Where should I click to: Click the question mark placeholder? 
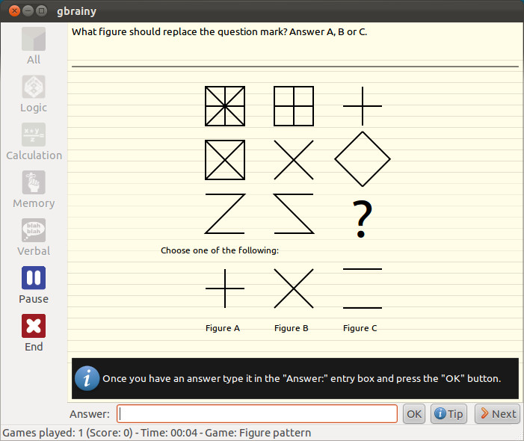coord(363,218)
